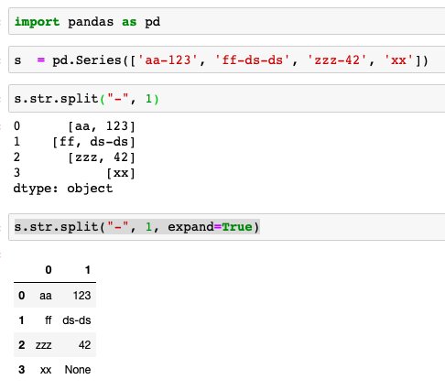Viewport: 445px width, 390px height.
Task: Click table cell '123'
Action: [81, 296]
